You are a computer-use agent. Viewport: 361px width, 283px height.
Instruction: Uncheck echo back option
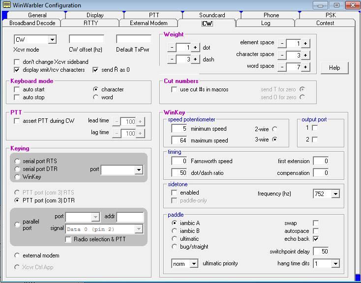(316, 239)
